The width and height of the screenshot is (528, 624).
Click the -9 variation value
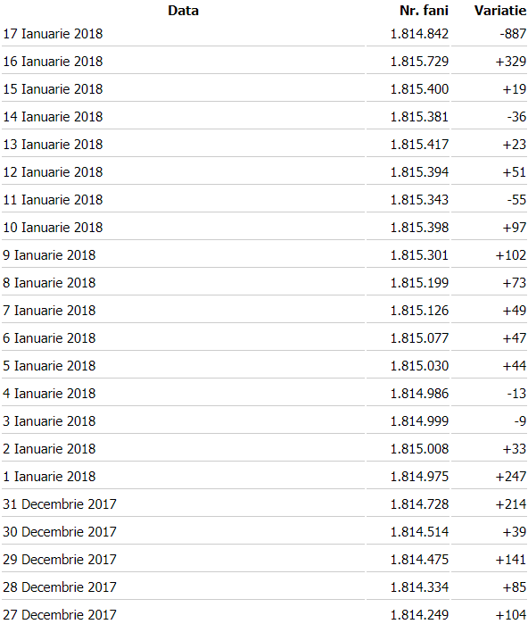tap(520, 421)
